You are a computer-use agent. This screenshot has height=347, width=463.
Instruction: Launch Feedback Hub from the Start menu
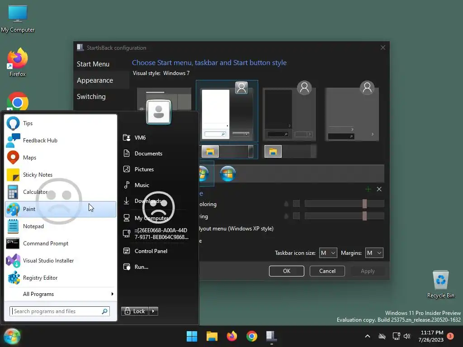[x=61, y=141]
